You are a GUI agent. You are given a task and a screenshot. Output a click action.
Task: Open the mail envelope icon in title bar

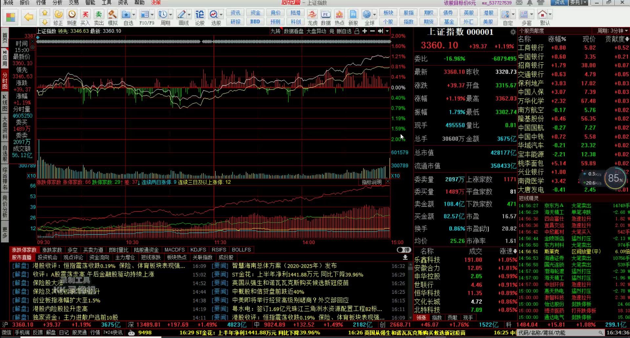click(x=519, y=3)
